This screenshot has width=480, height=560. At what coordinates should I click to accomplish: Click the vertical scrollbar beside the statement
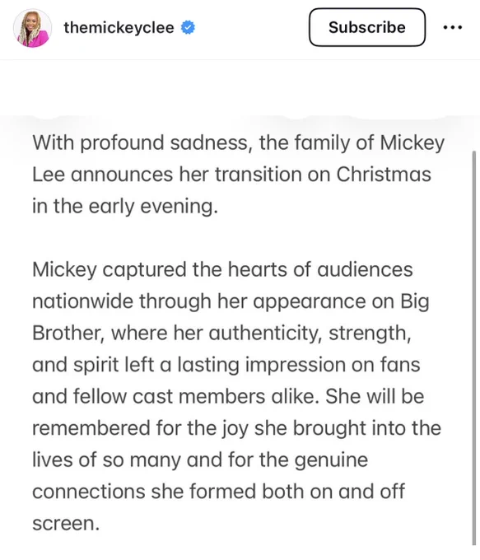pyautogui.click(x=474, y=348)
